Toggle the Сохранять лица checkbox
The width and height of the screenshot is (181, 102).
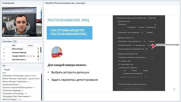[x=119, y=61]
